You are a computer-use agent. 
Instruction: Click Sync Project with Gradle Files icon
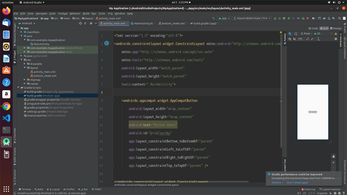(x=324, y=18)
